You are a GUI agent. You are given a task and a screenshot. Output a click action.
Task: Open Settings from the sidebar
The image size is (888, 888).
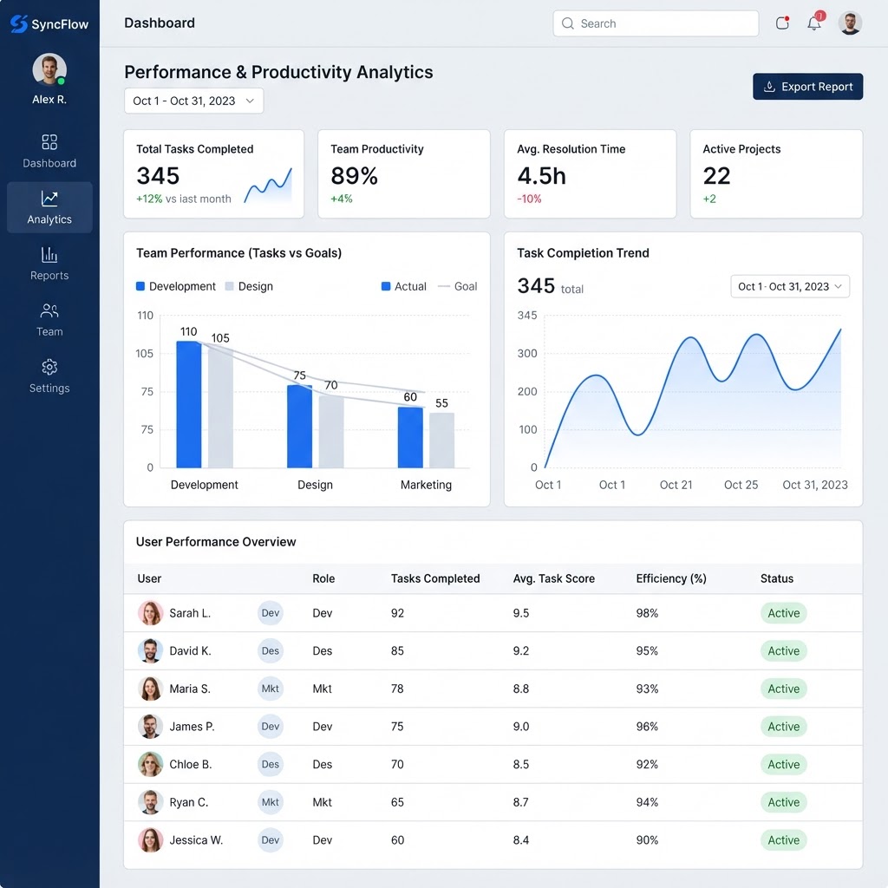pos(49,375)
